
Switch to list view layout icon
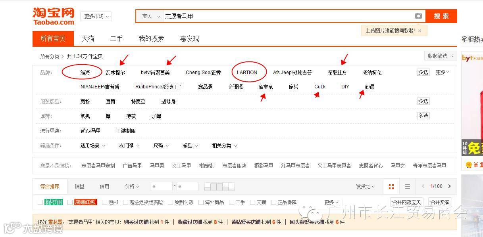click(x=408, y=186)
